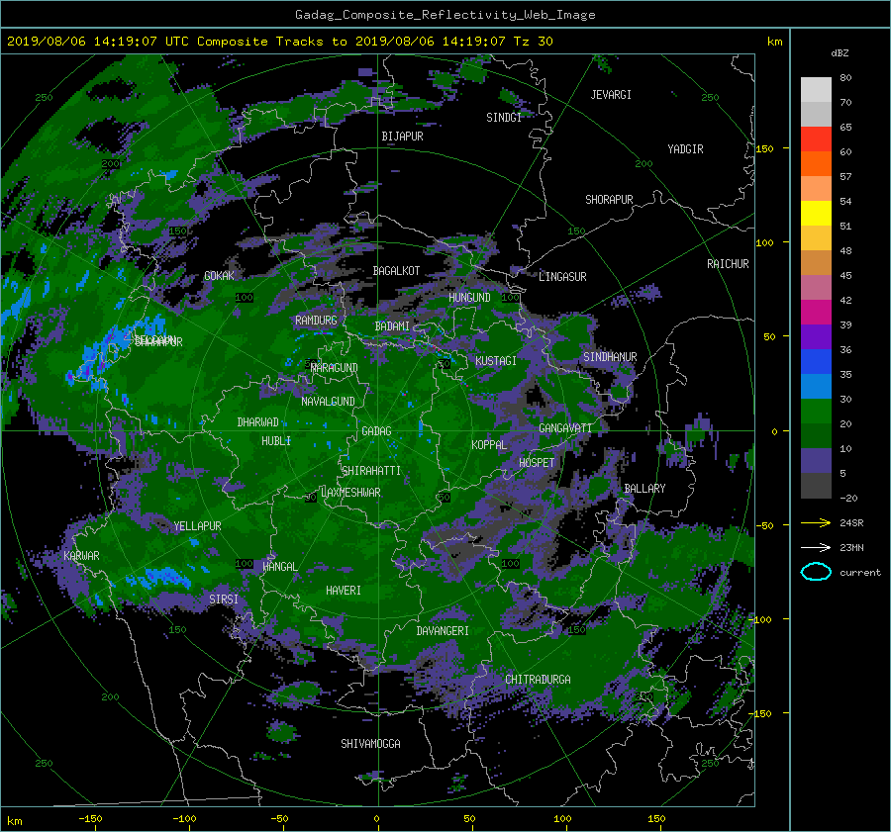The height and width of the screenshot is (832, 891).
Task: Click the HANGAL city label
Action: click(x=279, y=567)
